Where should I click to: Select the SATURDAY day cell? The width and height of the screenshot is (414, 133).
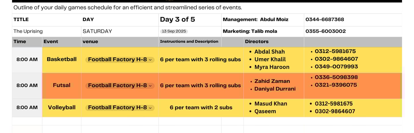(120, 31)
